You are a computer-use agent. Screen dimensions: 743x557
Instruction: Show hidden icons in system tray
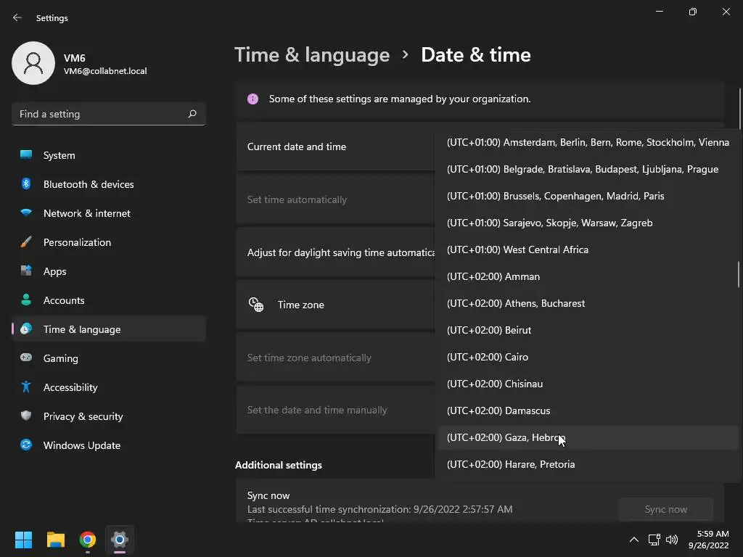coord(633,540)
